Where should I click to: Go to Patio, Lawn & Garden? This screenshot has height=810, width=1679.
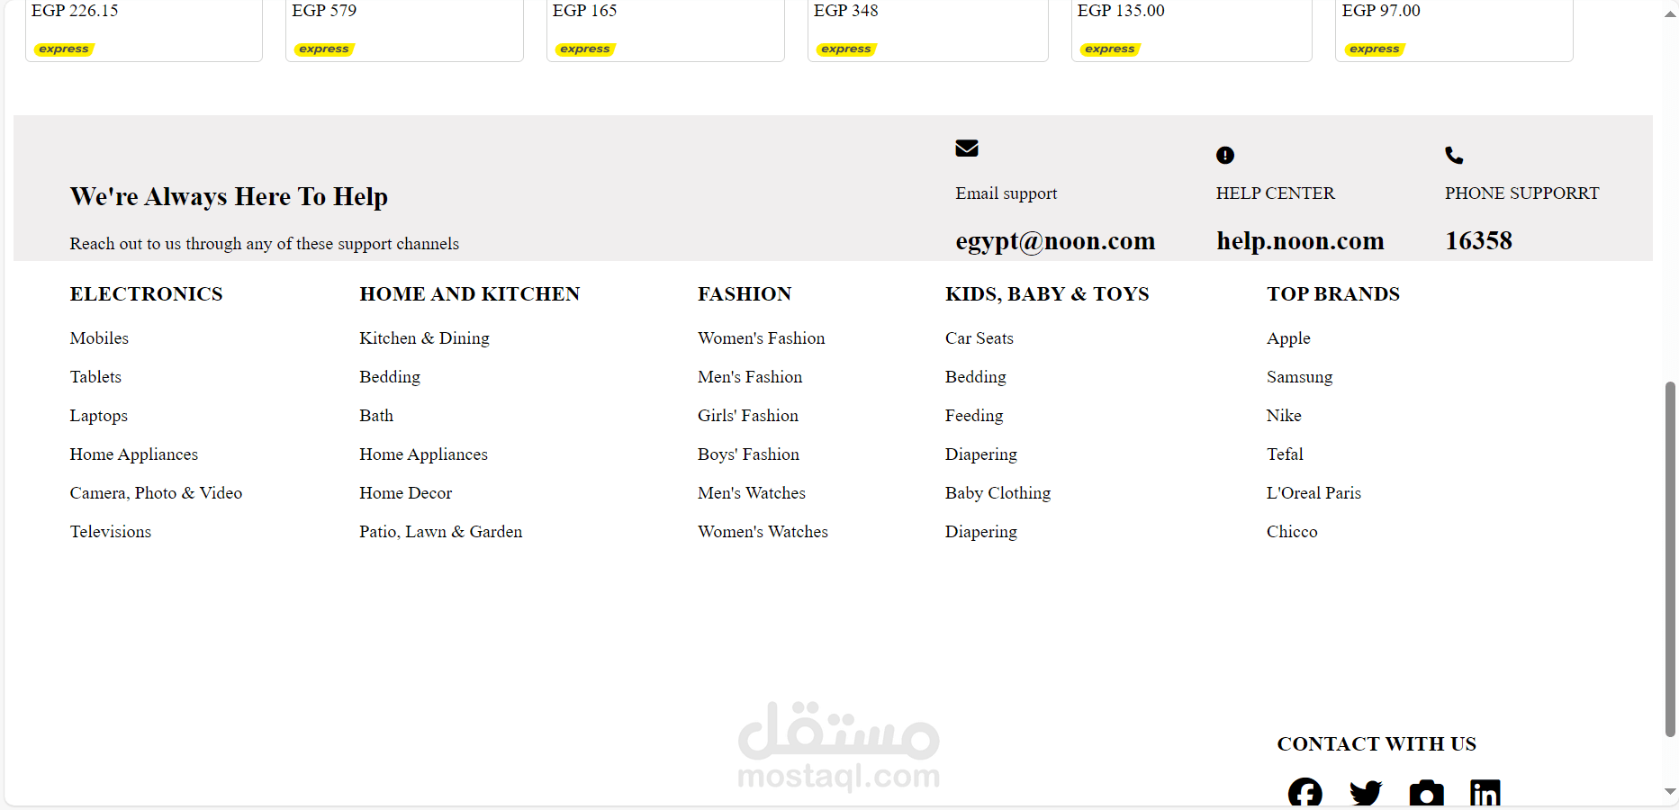pyautogui.click(x=441, y=532)
